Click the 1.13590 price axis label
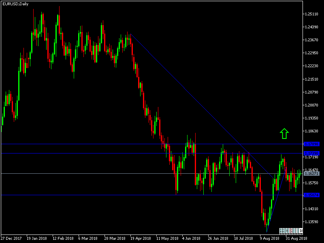 click(x=311, y=222)
